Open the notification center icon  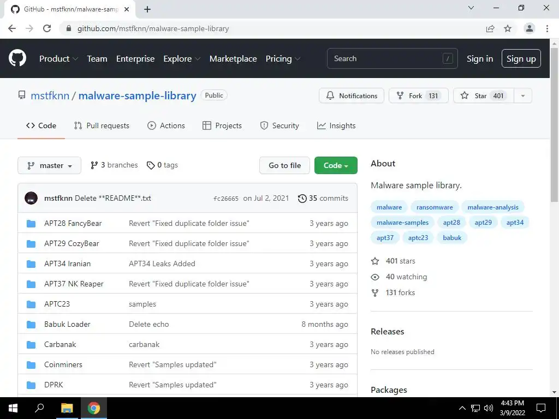point(541,408)
